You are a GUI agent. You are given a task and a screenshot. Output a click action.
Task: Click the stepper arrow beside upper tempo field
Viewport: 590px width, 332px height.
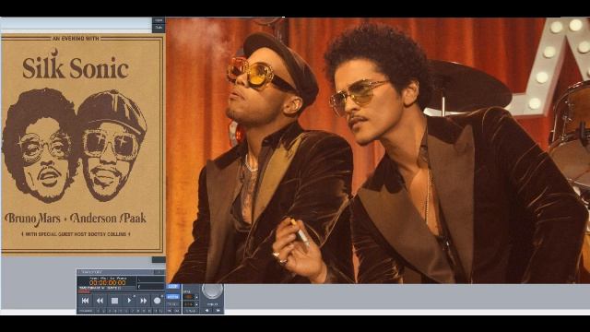pyautogui.click(x=196, y=297)
